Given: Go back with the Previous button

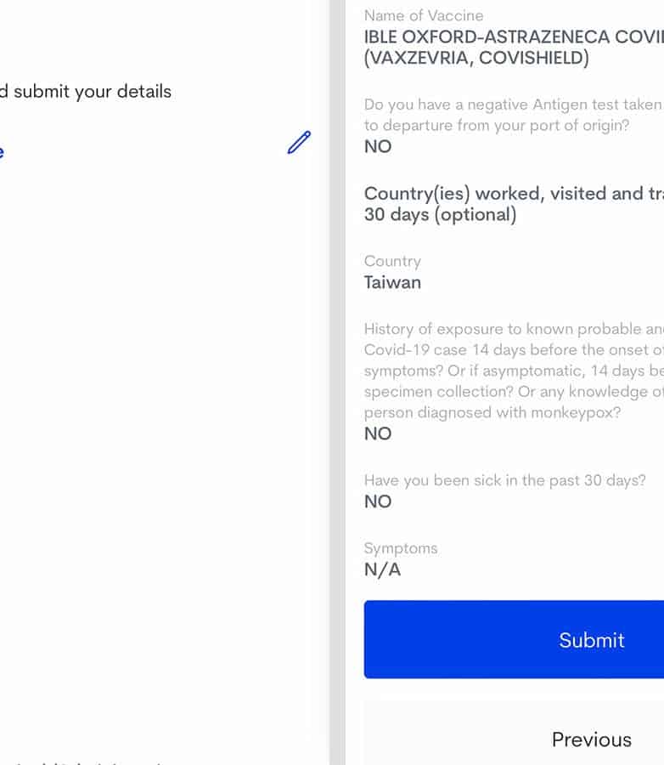Looking at the screenshot, I should pos(592,739).
